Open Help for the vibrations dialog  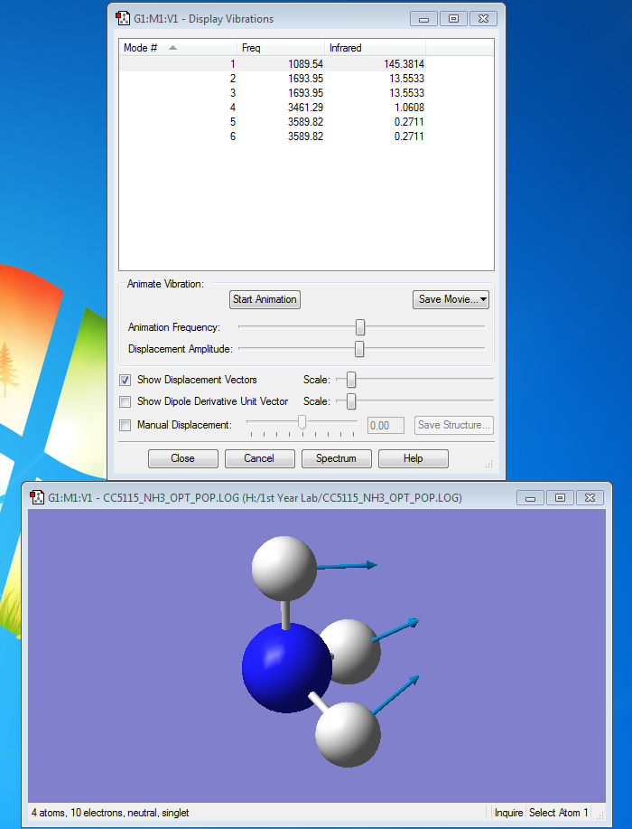(x=413, y=458)
